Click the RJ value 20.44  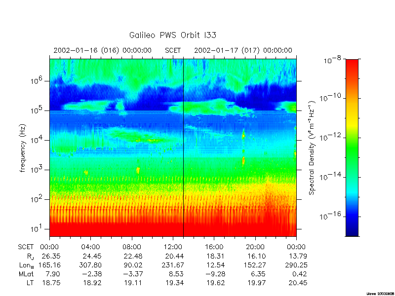click(x=175, y=256)
